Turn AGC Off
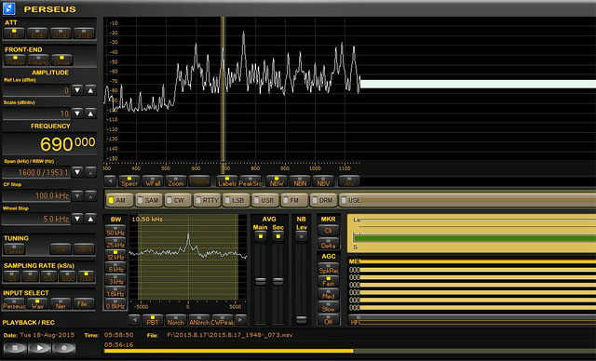The height and width of the screenshot is (361, 596). click(x=329, y=320)
